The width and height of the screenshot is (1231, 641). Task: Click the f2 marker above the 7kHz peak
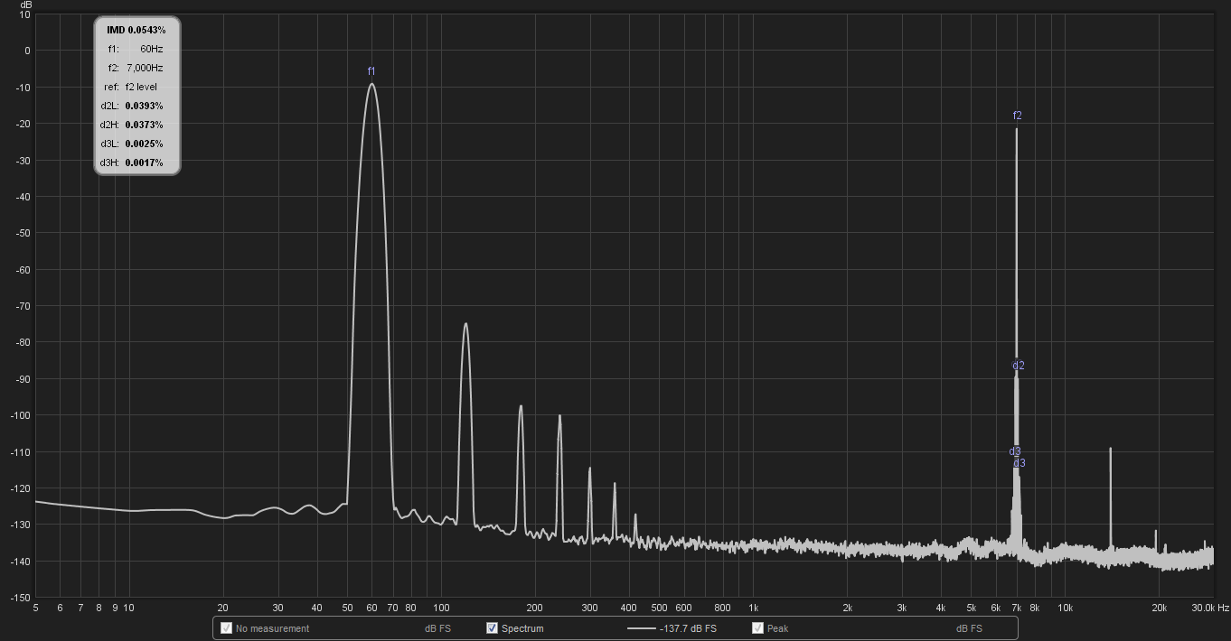(x=1017, y=116)
